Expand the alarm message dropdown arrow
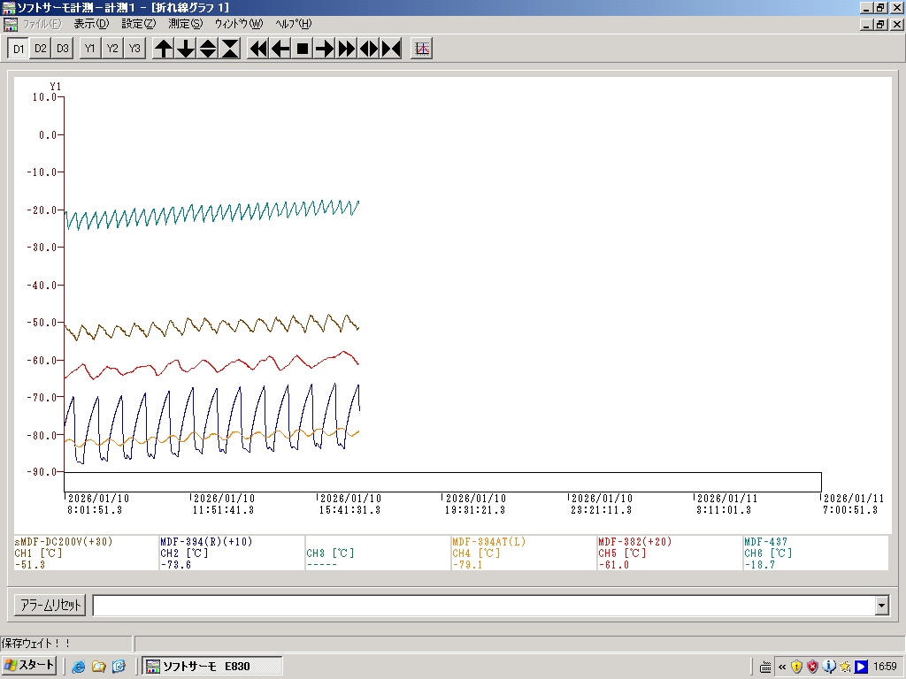 (x=881, y=606)
